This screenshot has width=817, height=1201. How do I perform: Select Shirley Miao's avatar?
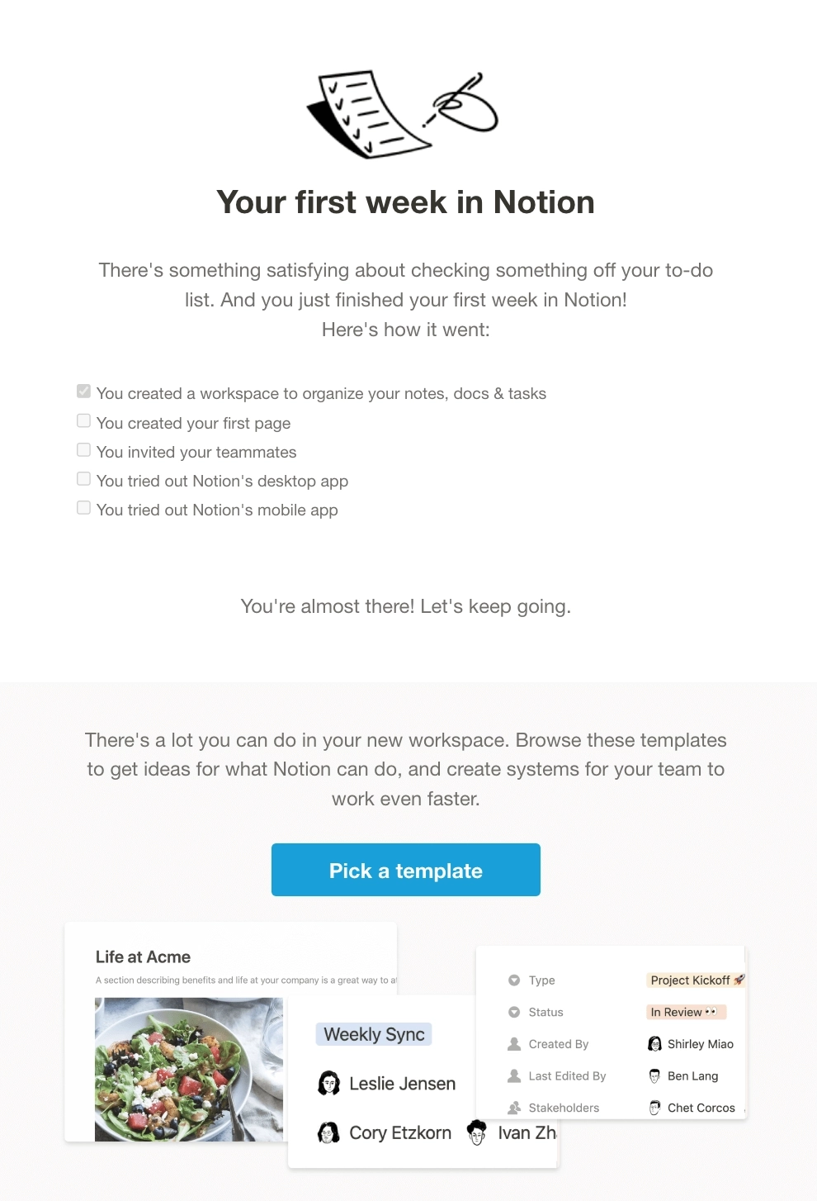654,1043
